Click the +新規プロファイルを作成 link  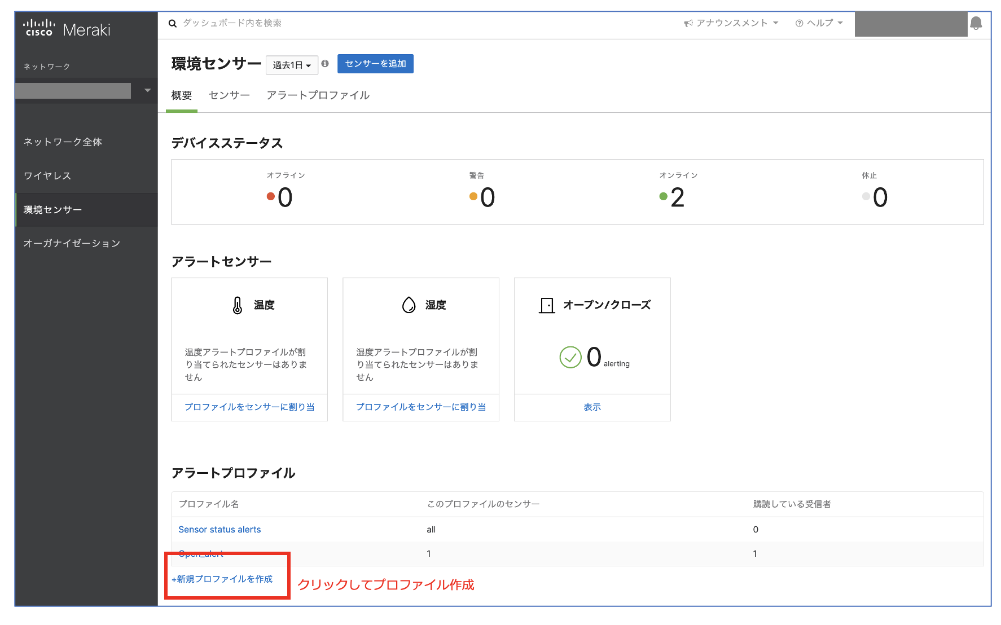point(221,579)
